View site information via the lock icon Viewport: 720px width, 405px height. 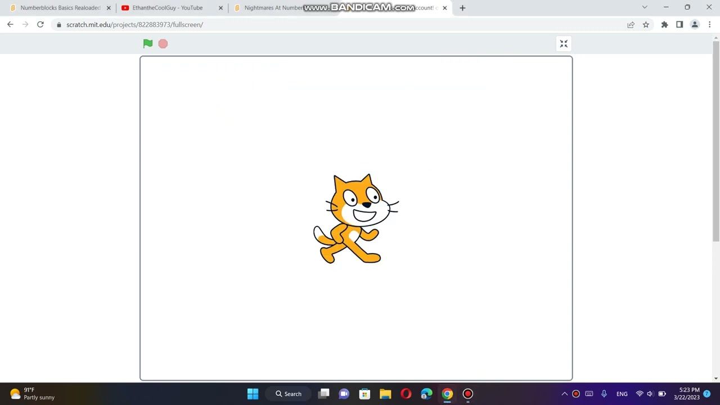click(x=59, y=25)
